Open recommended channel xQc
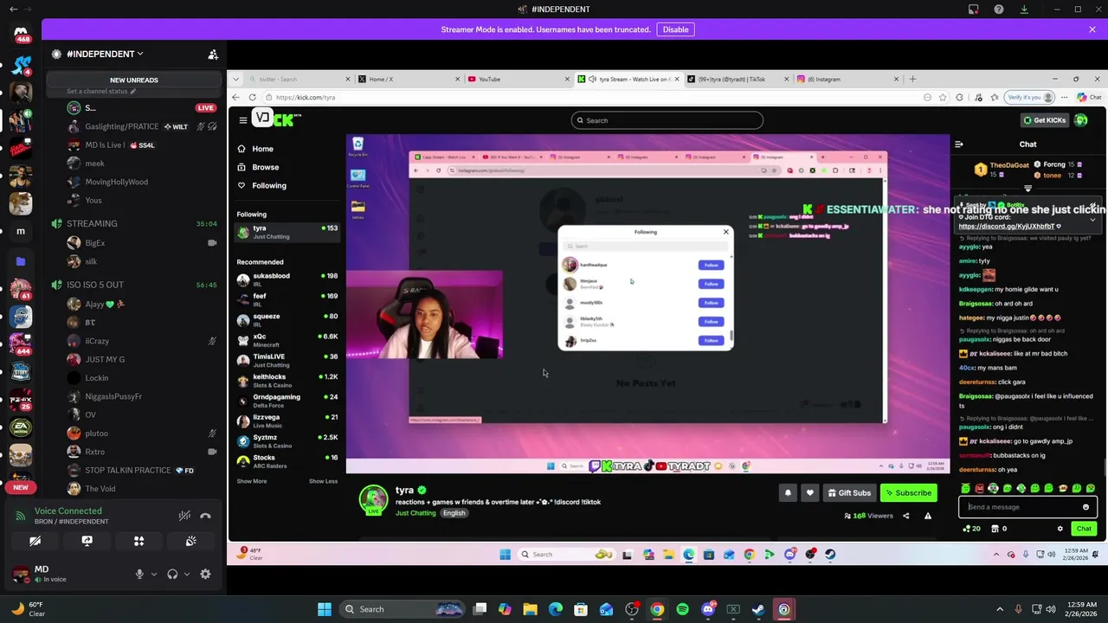Image resolution: width=1108 pixels, height=623 pixels. coord(287,340)
